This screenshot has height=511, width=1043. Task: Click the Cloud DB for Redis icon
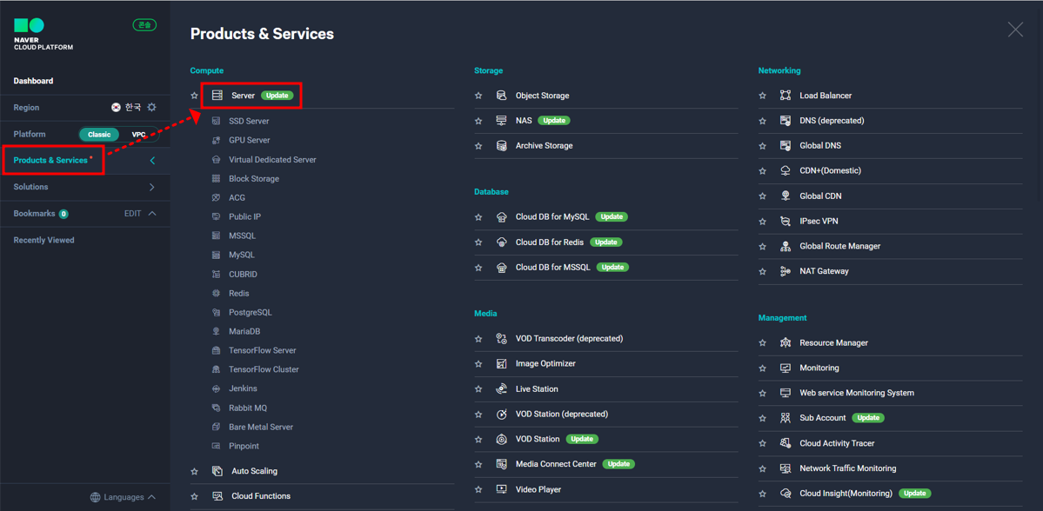[502, 242]
